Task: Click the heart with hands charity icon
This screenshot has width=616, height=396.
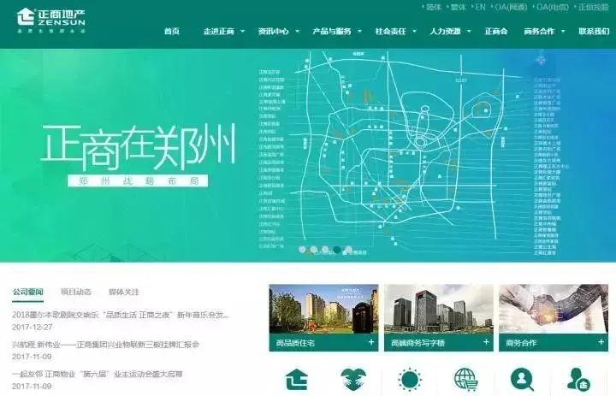Action: [353, 380]
